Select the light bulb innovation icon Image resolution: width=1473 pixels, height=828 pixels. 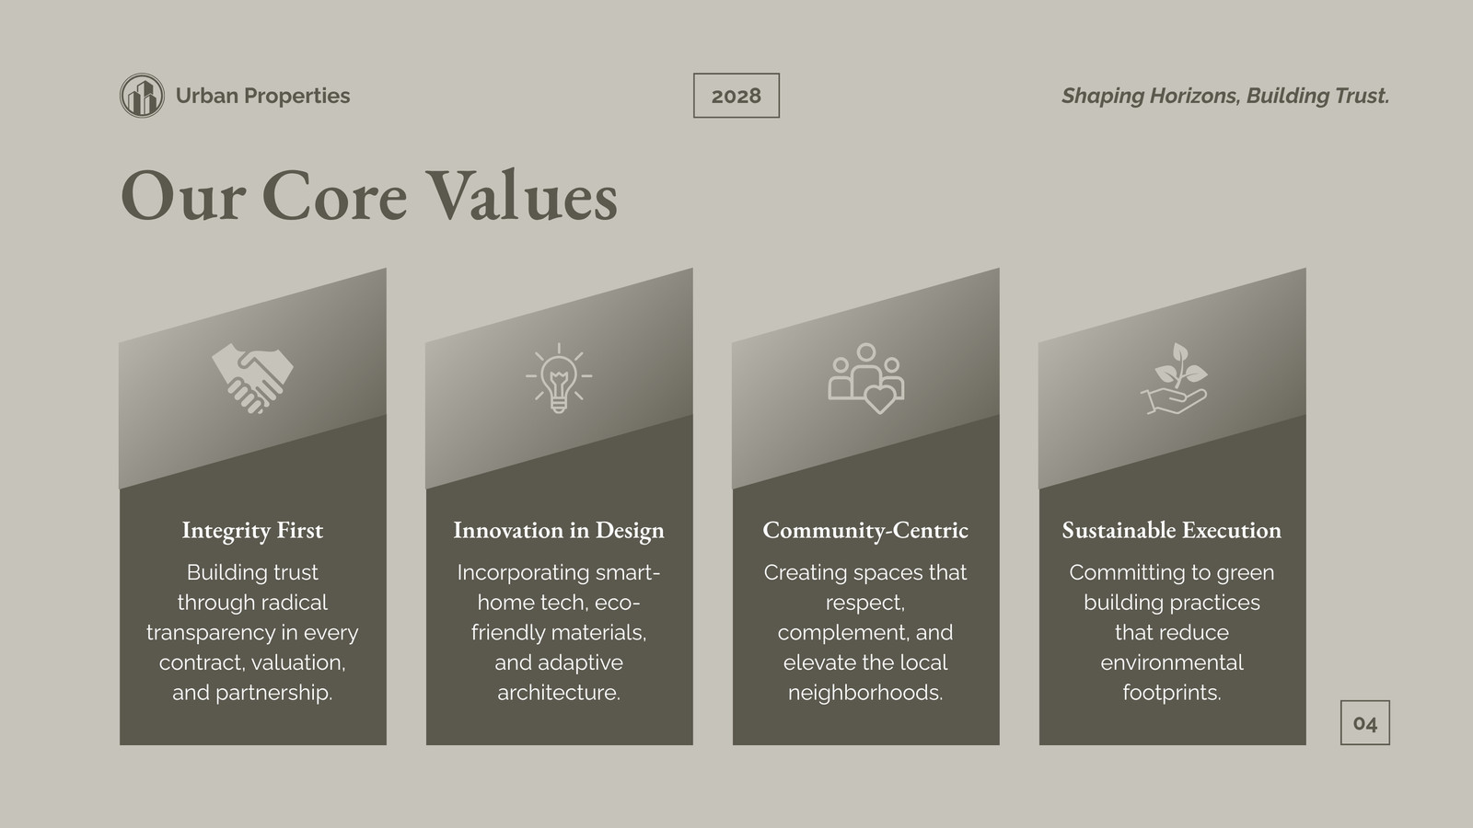pos(559,378)
